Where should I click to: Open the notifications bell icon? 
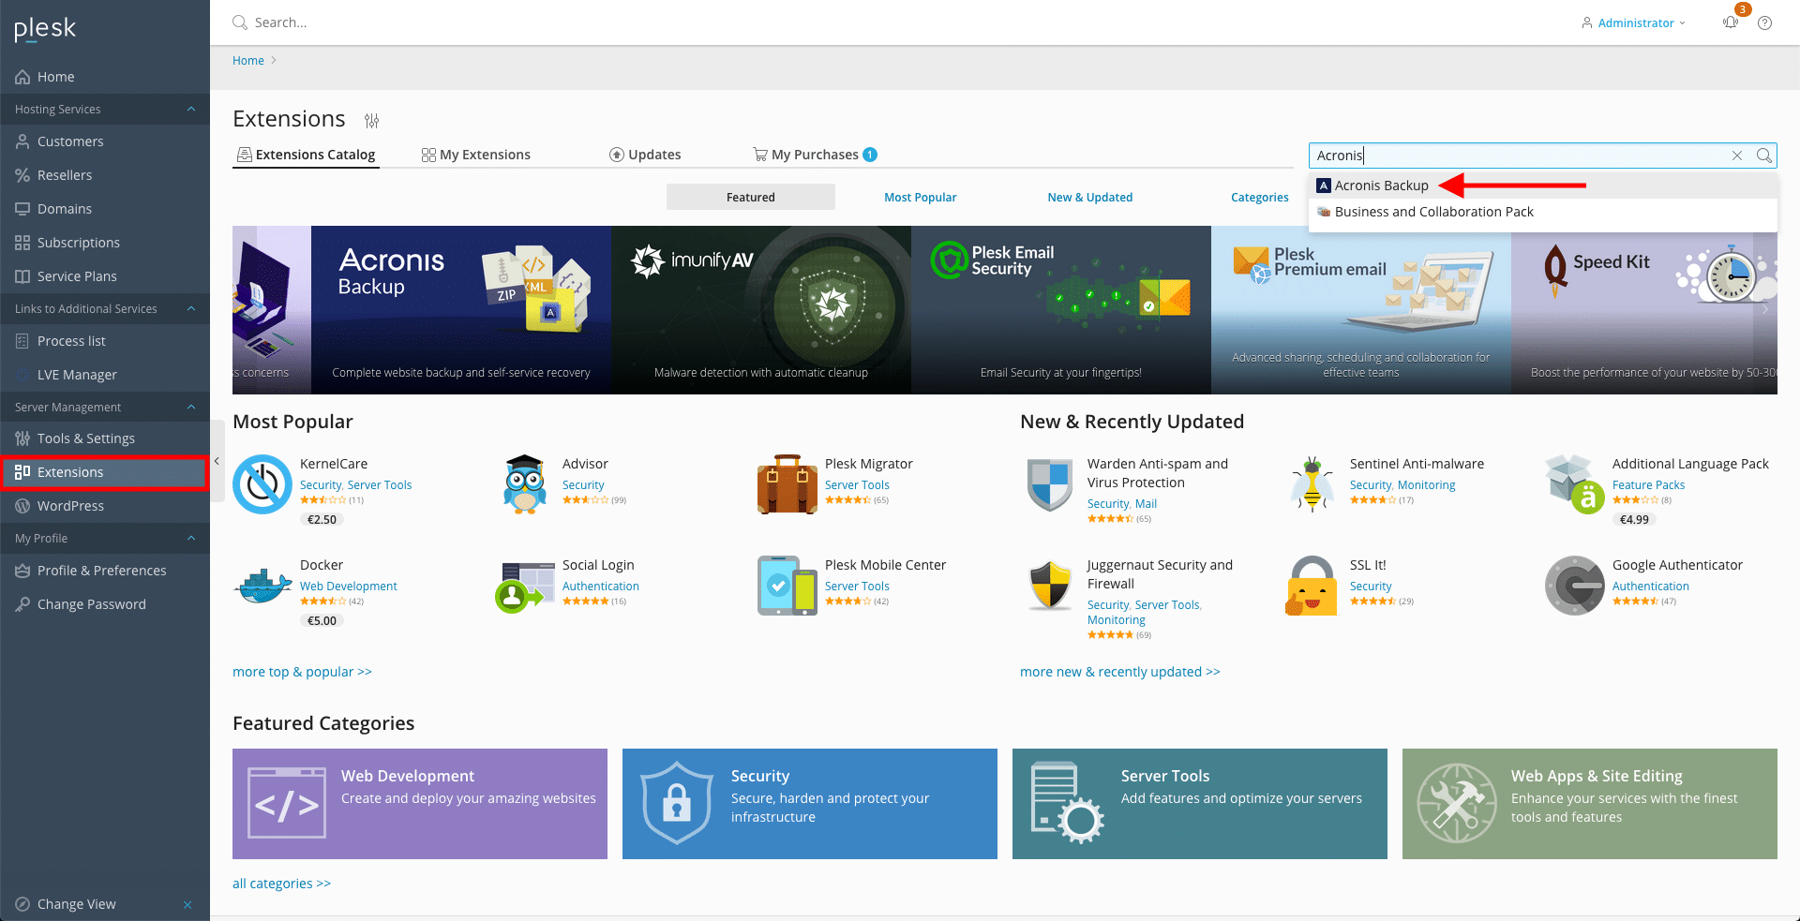coord(1731,22)
